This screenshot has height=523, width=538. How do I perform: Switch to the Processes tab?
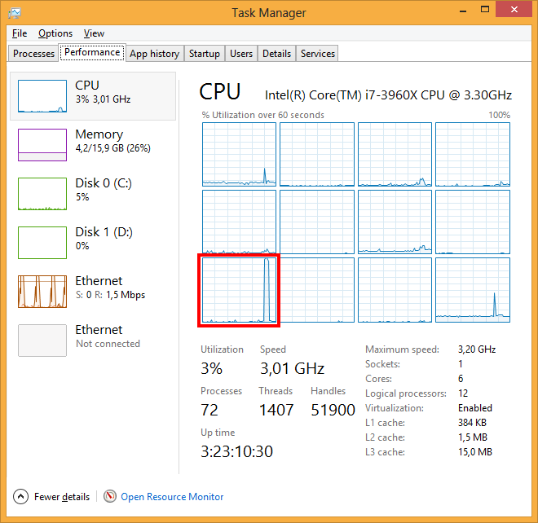point(34,54)
